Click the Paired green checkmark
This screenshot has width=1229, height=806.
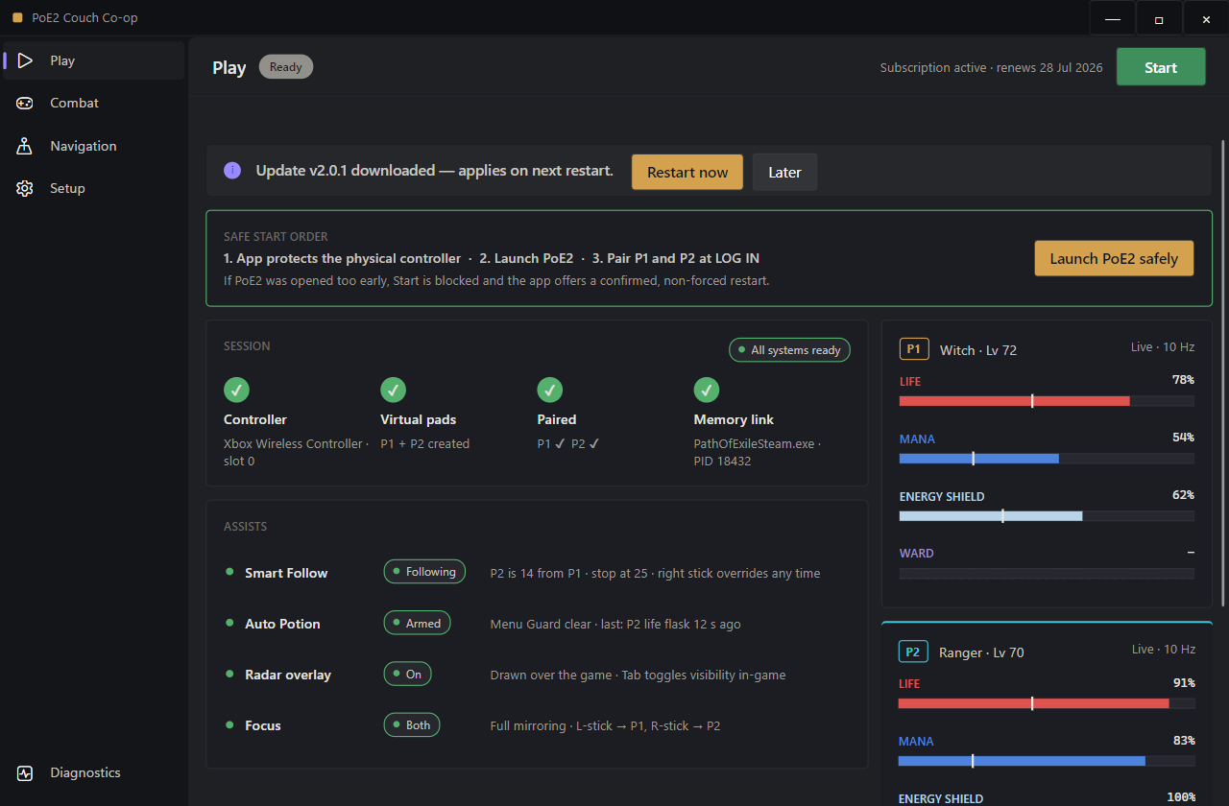(x=549, y=390)
